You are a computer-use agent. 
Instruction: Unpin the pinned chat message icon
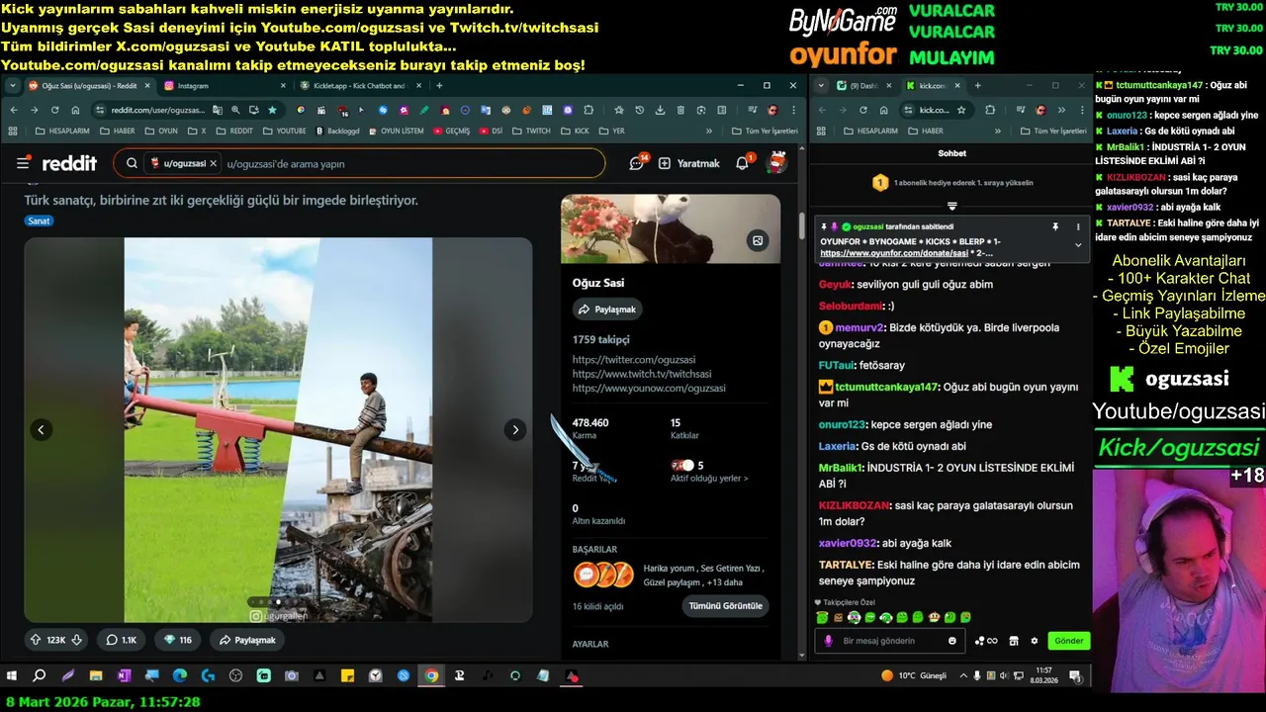click(x=1055, y=226)
